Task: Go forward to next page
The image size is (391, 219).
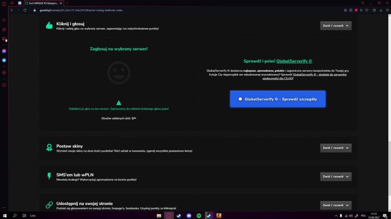Action: 18,10
